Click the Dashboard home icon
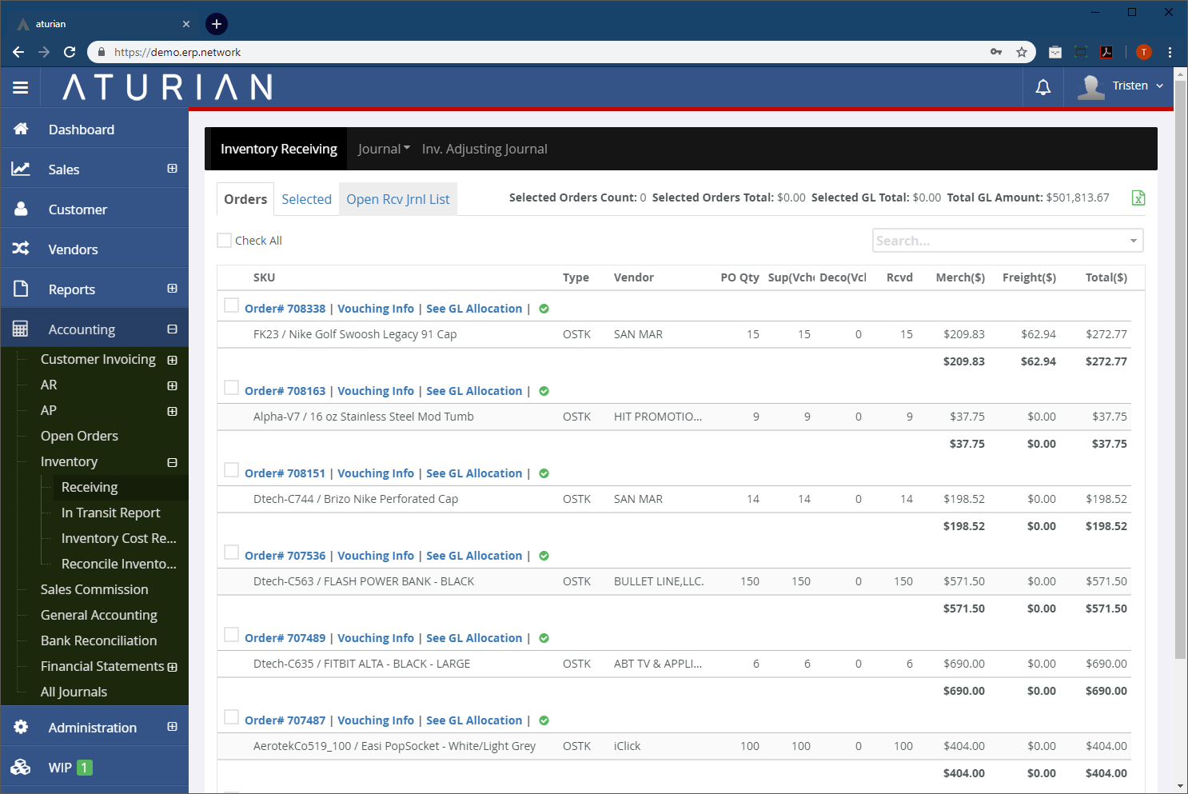Image resolution: width=1188 pixels, height=794 pixels. pyautogui.click(x=21, y=130)
